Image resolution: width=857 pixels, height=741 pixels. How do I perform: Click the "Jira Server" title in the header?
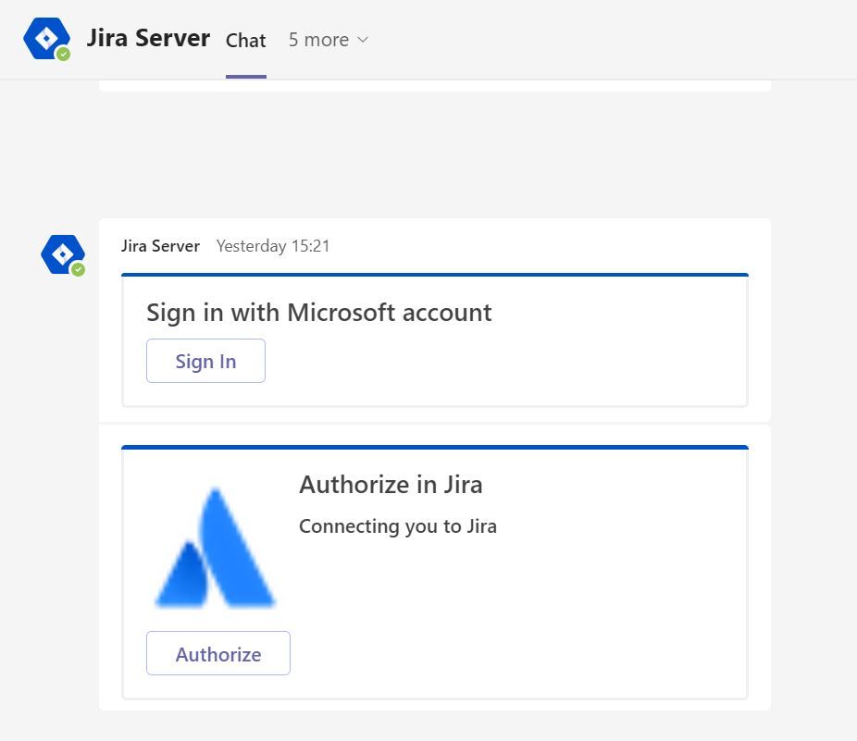[148, 39]
